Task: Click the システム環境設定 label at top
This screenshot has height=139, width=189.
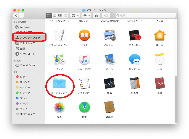Action: (x=109, y=21)
